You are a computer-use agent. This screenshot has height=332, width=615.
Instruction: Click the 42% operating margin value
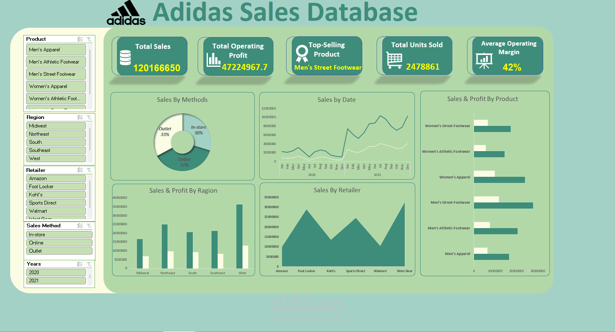[512, 68]
